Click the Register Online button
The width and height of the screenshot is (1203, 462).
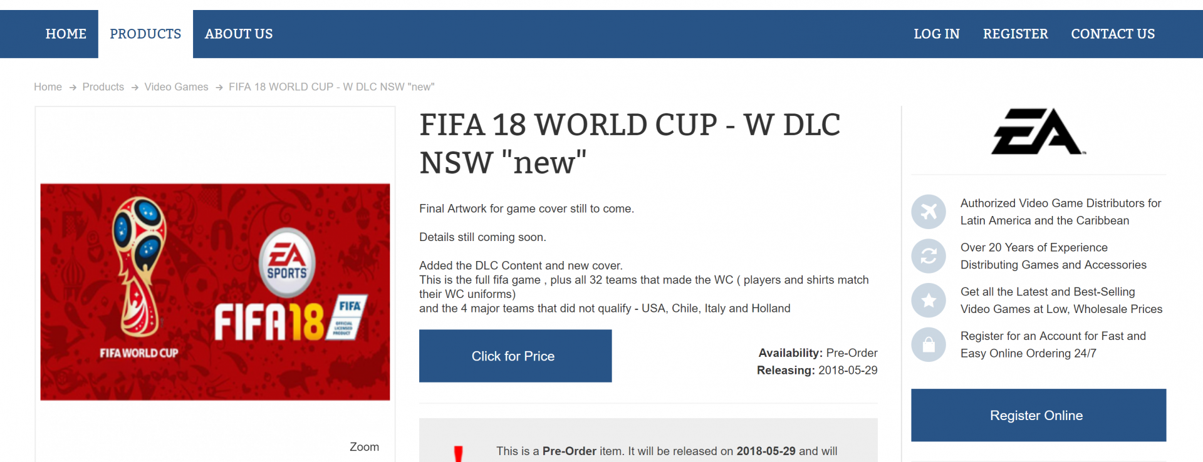(x=1038, y=416)
